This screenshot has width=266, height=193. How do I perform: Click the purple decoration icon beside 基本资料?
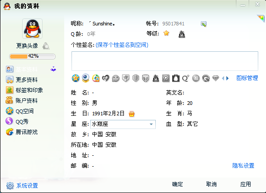tap(53, 69)
